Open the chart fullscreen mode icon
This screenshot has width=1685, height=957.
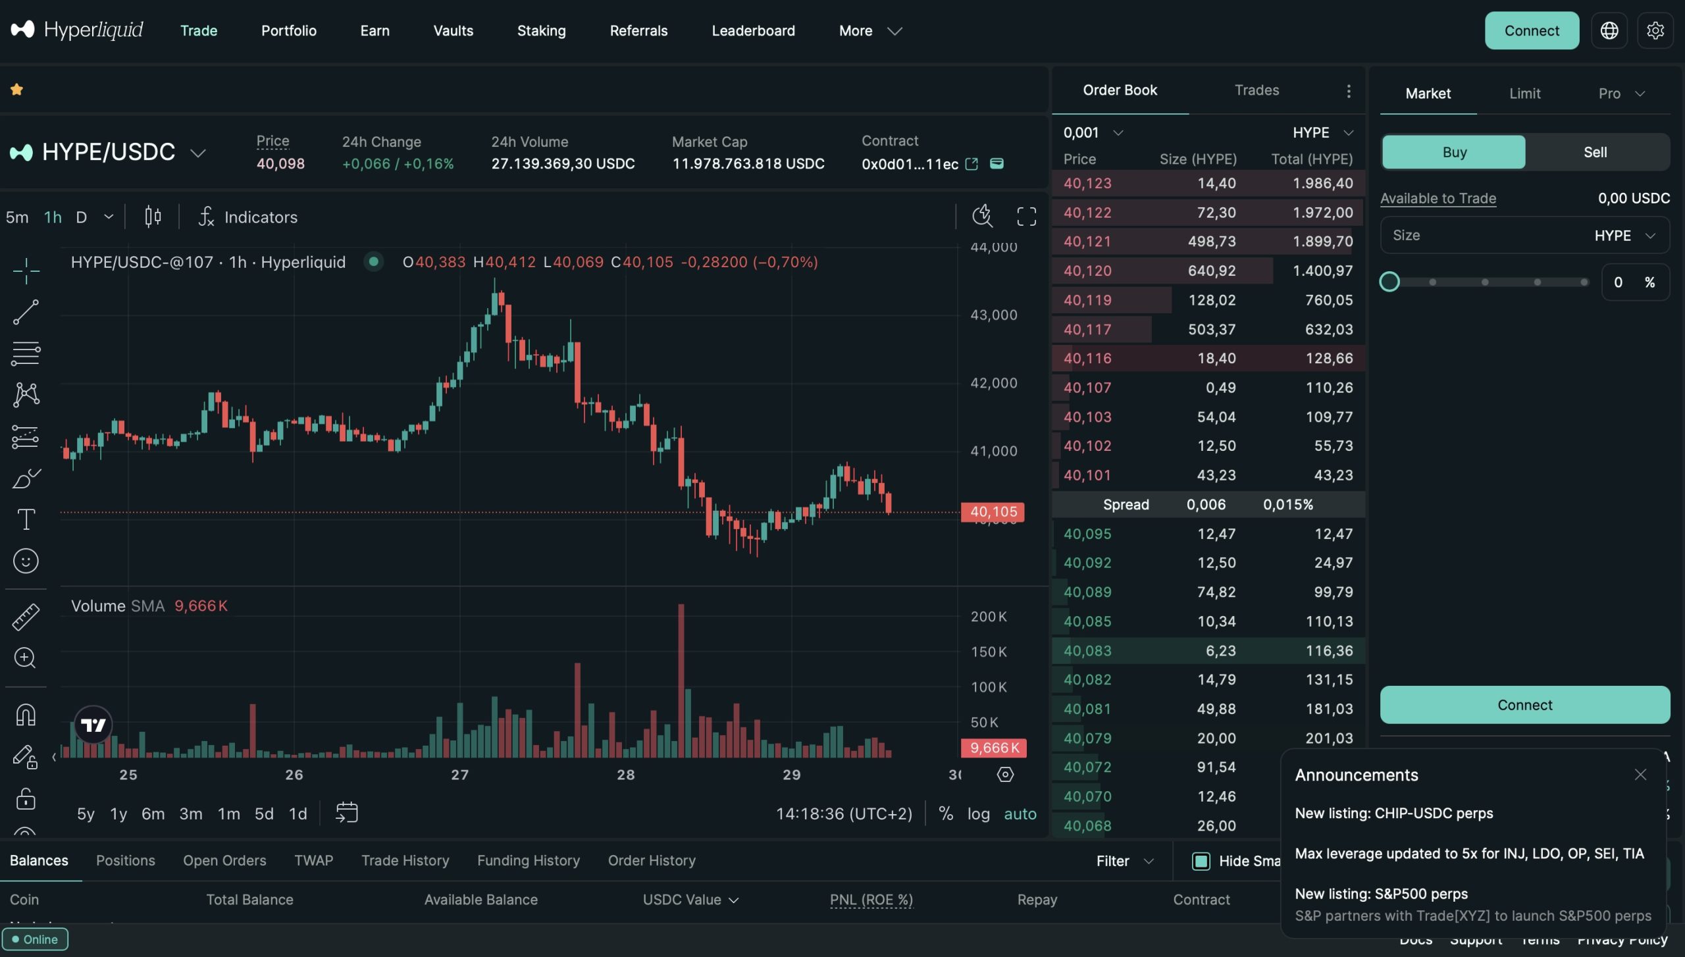(1026, 217)
